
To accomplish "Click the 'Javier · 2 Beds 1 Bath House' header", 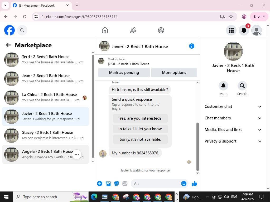I will pyautogui.click(x=140, y=47).
